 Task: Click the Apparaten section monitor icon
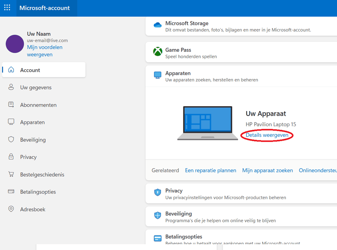157,75
